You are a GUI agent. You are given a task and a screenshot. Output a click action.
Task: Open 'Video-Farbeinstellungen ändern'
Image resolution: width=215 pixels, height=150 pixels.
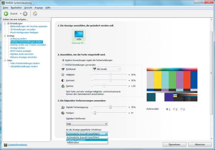(x=25, y=63)
